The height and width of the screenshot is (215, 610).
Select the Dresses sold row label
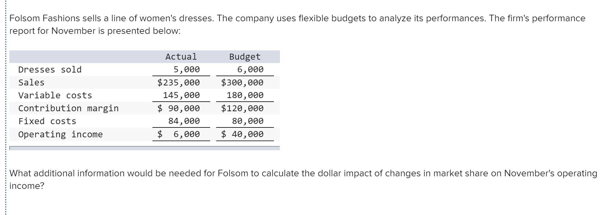click(50, 70)
